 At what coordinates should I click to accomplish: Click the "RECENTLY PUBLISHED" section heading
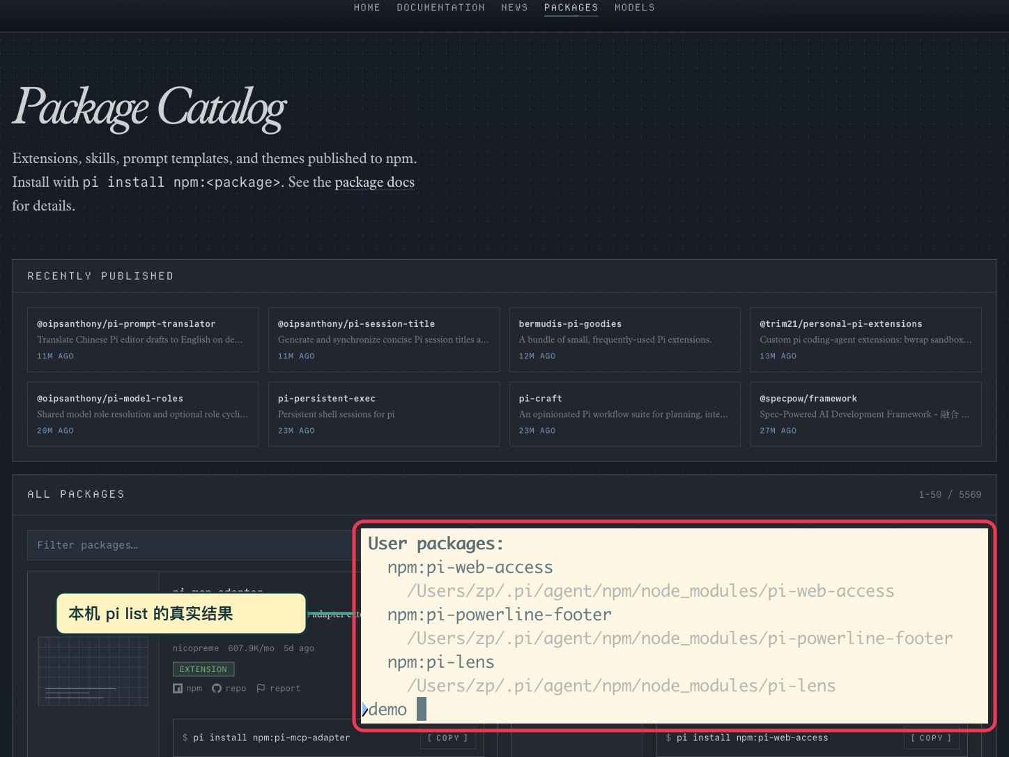point(100,276)
